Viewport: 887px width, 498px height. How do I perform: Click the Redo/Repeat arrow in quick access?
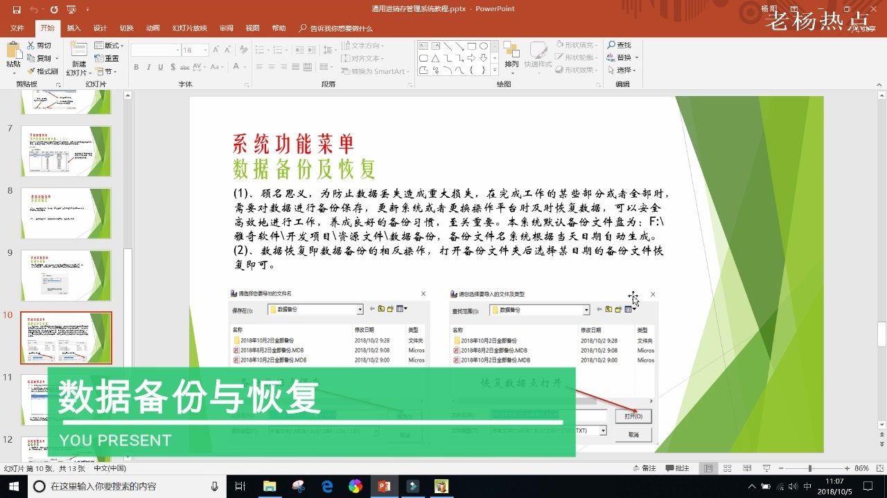54,10
